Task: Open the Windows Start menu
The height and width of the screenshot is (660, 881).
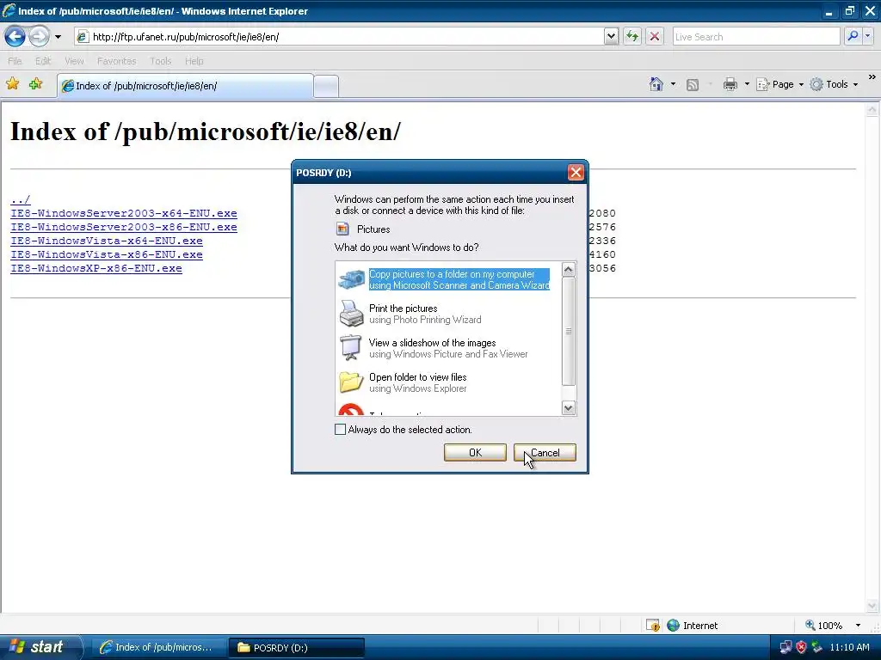Action: (40, 647)
